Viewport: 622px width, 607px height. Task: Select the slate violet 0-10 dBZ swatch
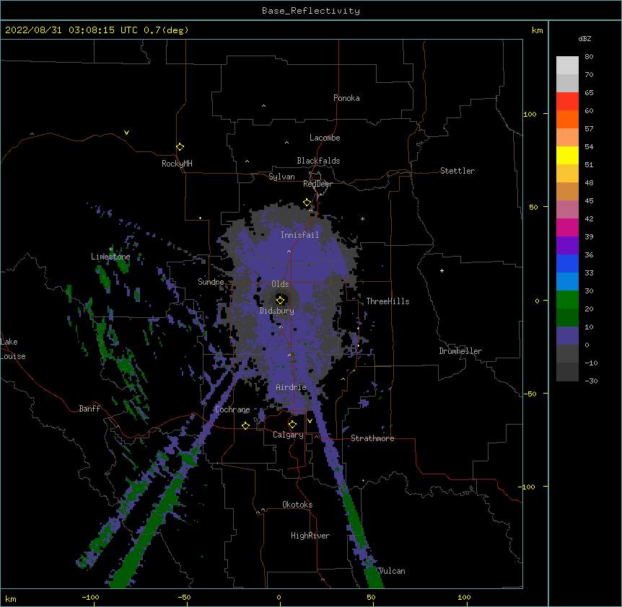click(567, 336)
